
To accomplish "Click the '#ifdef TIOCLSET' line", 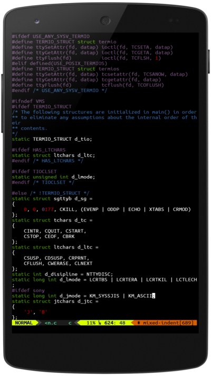I will (34, 171).
